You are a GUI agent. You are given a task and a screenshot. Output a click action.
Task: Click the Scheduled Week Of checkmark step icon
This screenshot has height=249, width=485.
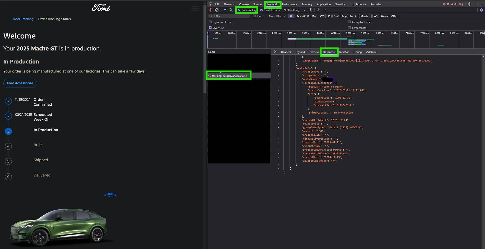(x=8, y=116)
